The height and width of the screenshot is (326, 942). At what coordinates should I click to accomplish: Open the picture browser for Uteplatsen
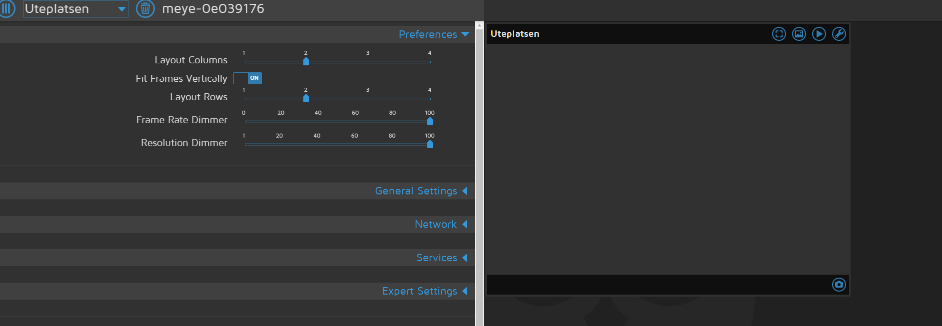click(799, 34)
